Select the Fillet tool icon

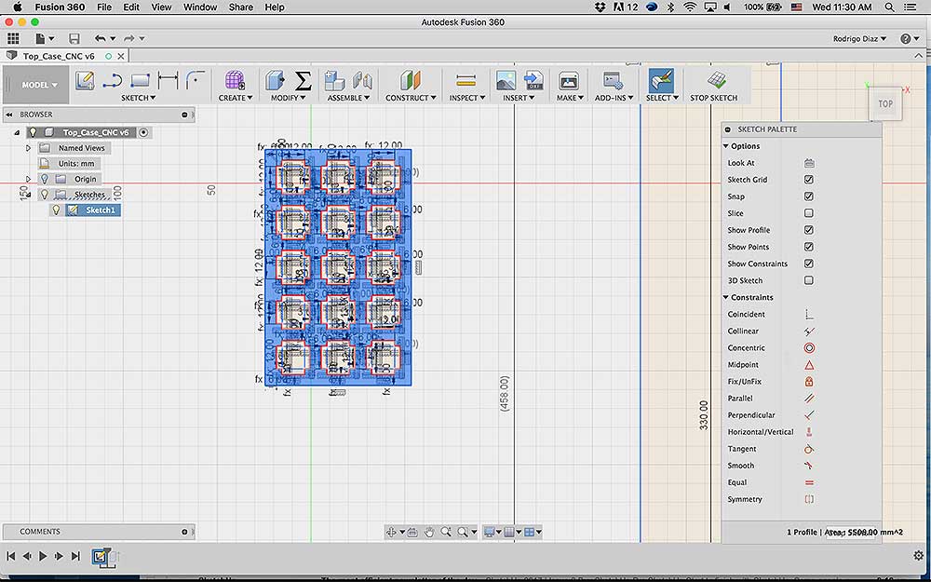196,80
